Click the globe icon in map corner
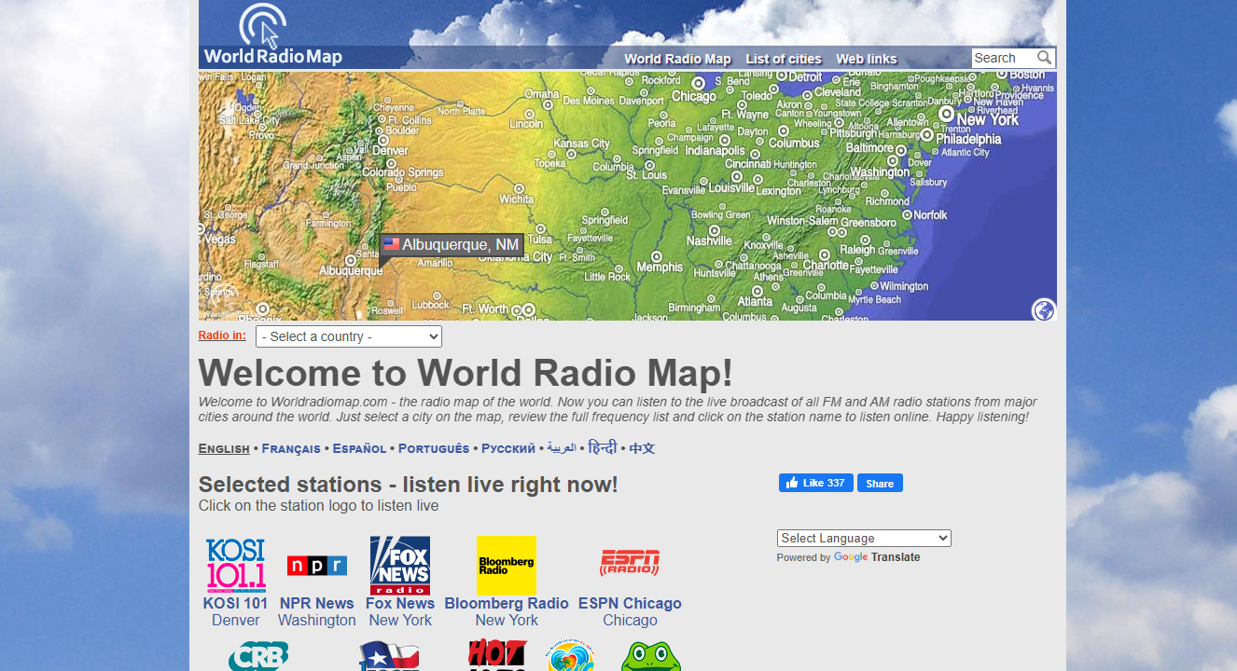Viewport: 1237px width, 671px height. click(1043, 309)
